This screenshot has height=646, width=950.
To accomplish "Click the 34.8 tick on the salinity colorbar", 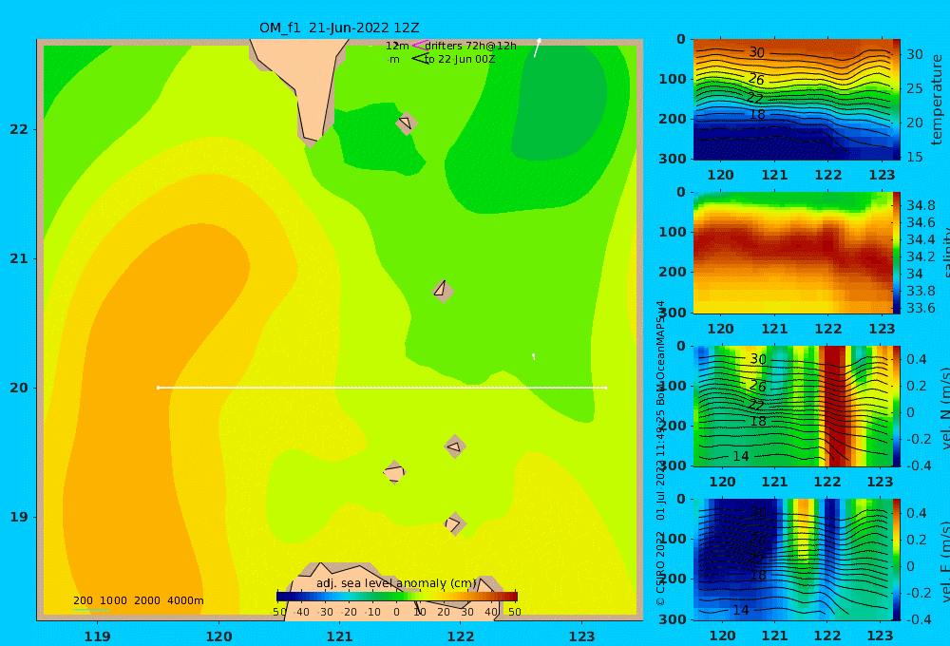I will click(921, 205).
